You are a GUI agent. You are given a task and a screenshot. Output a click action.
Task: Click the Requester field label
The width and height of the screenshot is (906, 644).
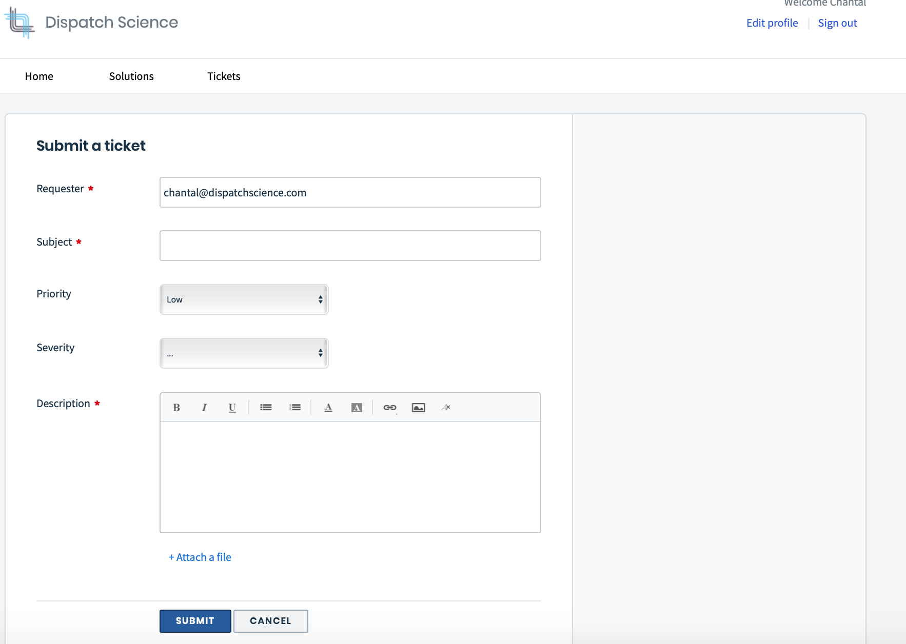pyautogui.click(x=60, y=189)
